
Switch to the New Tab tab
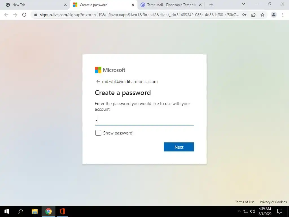pyautogui.click(x=35, y=5)
